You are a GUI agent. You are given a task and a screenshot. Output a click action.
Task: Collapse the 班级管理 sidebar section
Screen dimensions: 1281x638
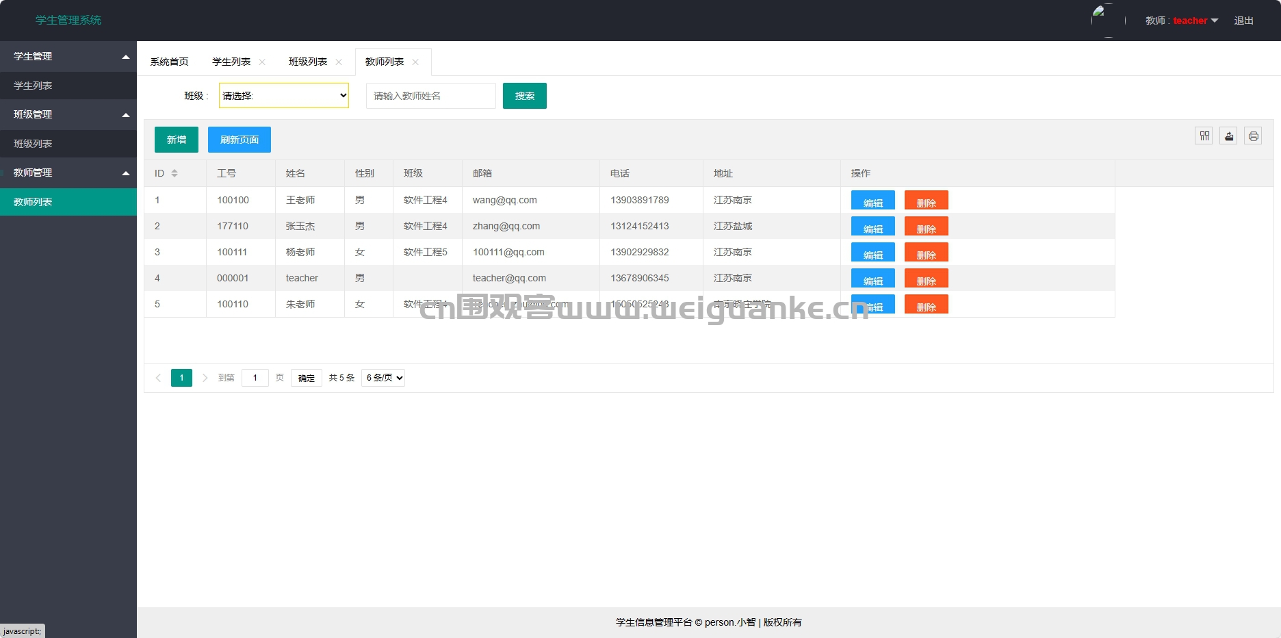pos(68,114)
